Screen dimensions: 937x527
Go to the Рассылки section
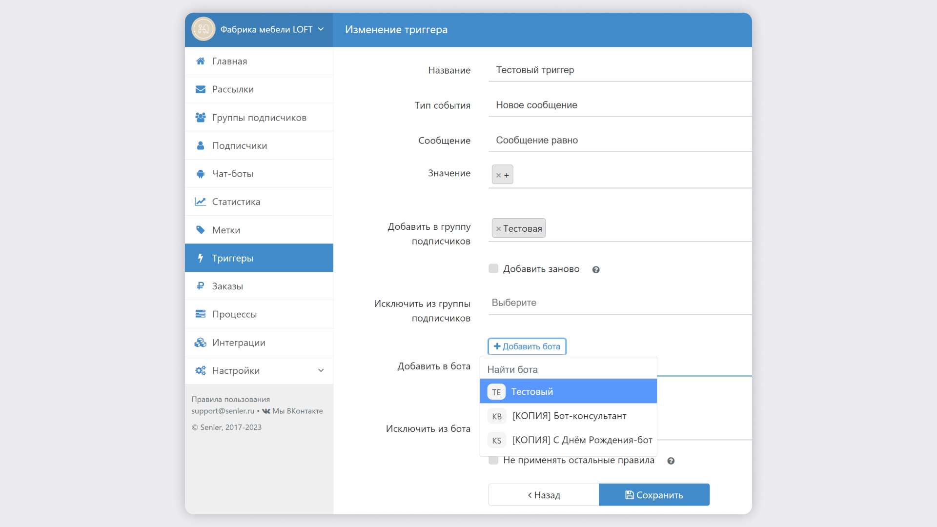pyautogui.click(x=259, y=89)
